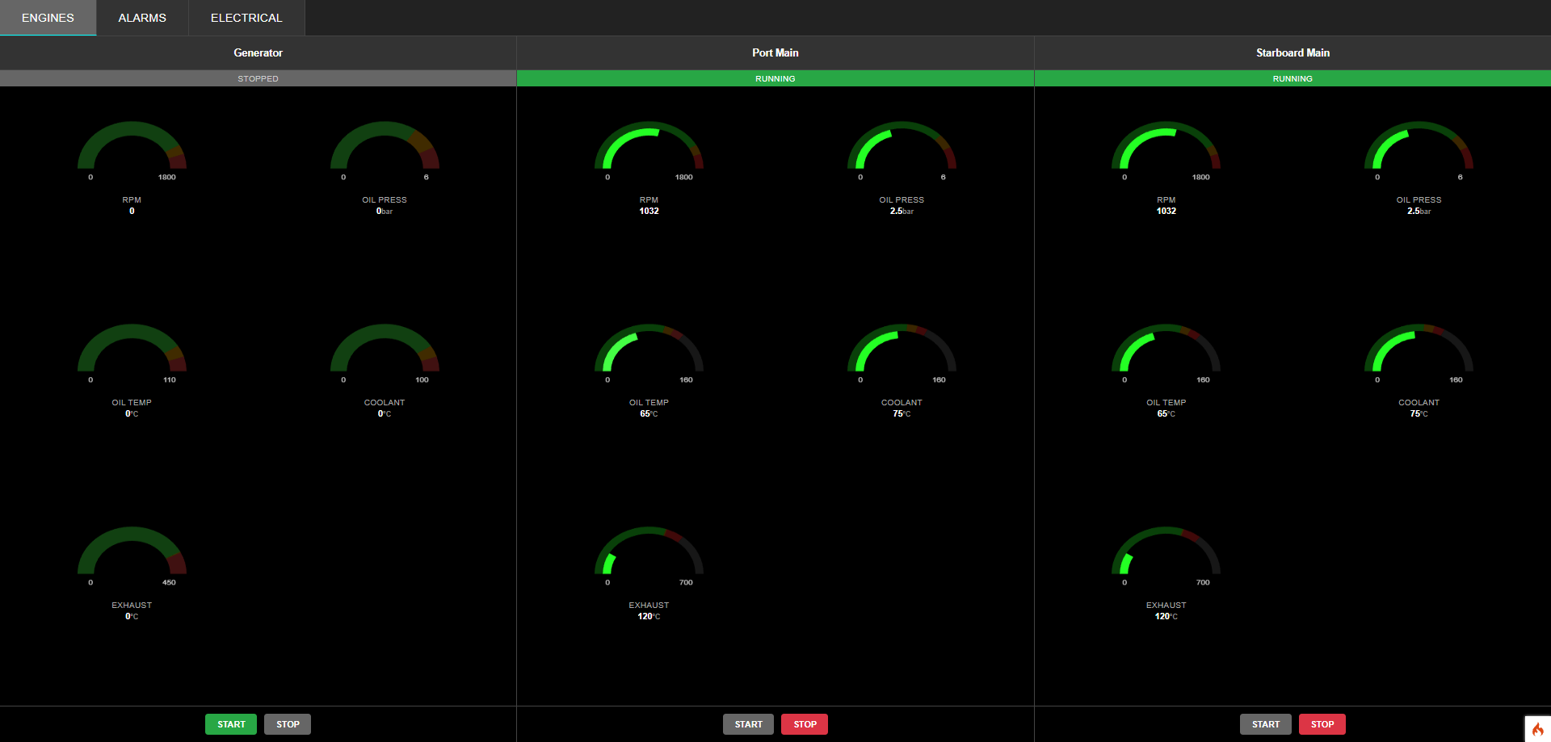Click the Generator EXHAUST temperature gauge

click(132, 557)
